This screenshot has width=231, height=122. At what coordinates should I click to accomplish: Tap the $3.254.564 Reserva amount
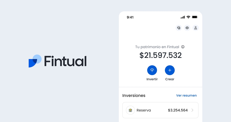click(x=178, y=110)
